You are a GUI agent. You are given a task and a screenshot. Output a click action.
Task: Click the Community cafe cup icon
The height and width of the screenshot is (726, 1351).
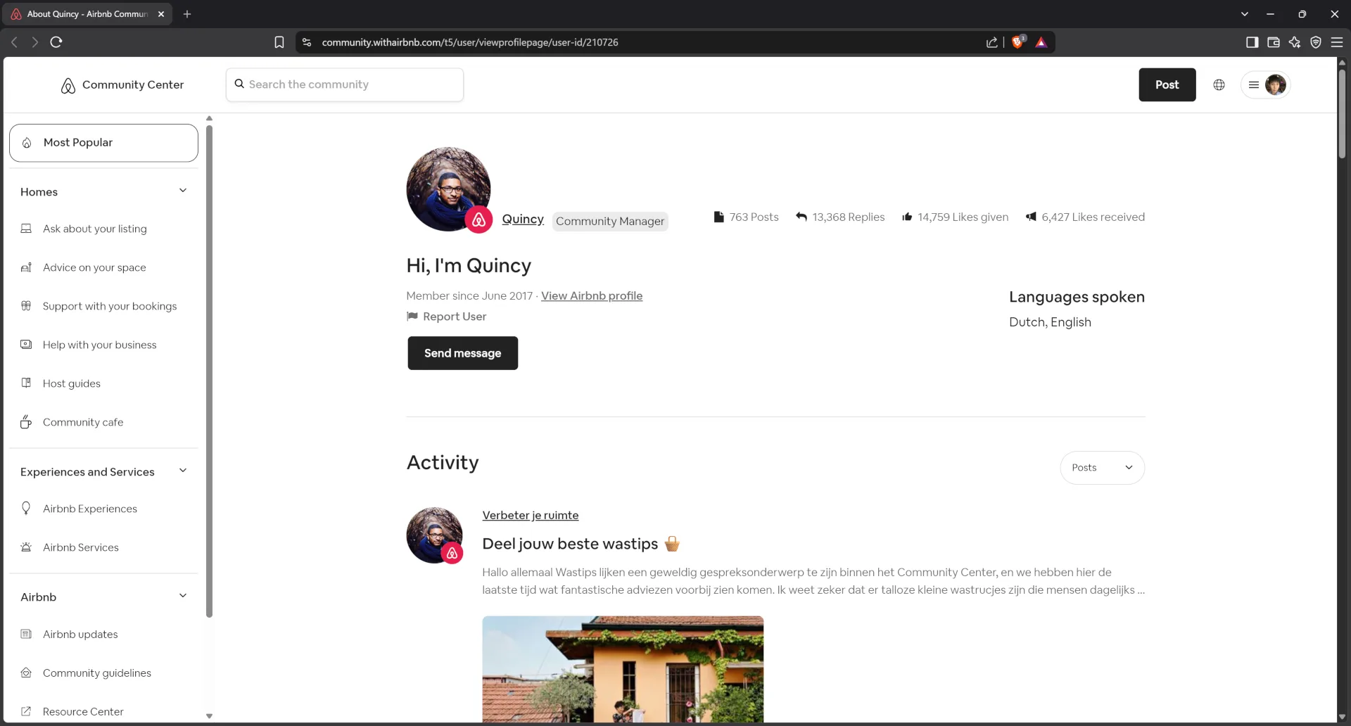point(26,422)
